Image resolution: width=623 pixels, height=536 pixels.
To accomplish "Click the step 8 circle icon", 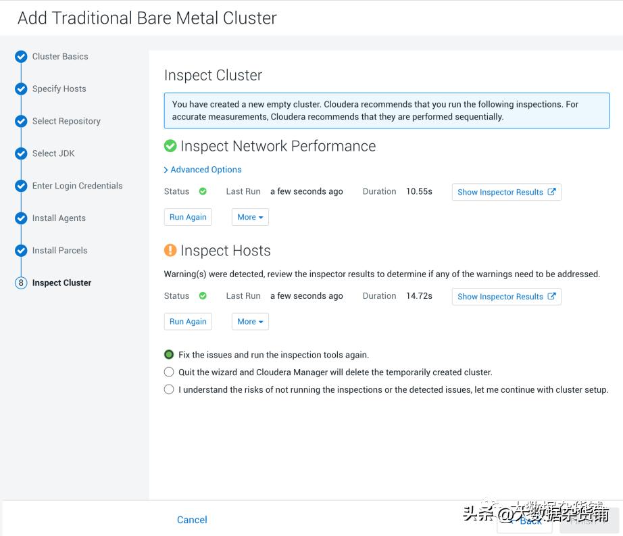I will pos(21,283).
